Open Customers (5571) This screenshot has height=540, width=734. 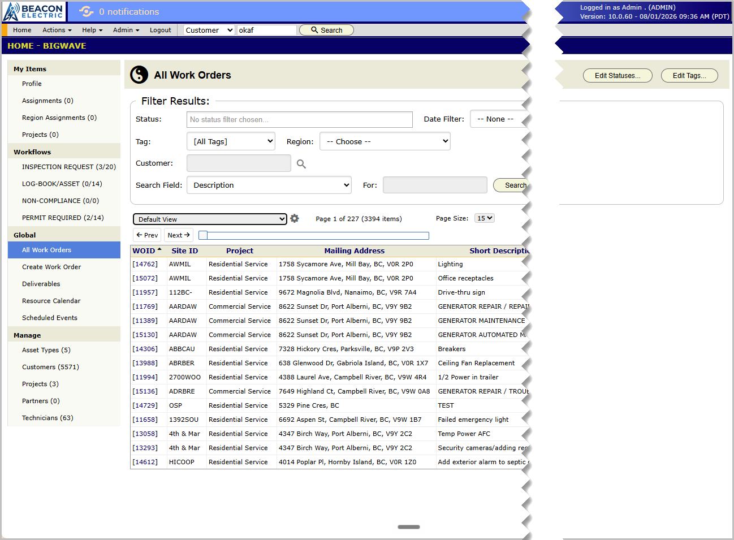(x=50, y=367)
